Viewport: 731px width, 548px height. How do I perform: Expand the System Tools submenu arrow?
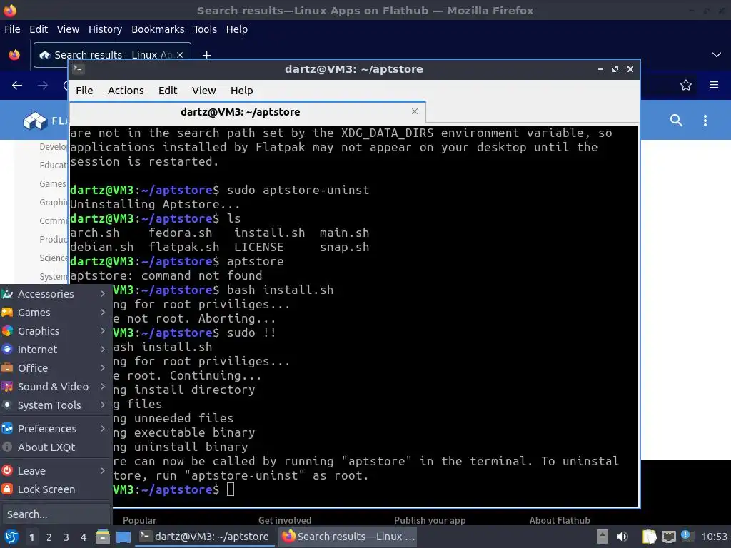pyautogui.click(x=103, y=405)
